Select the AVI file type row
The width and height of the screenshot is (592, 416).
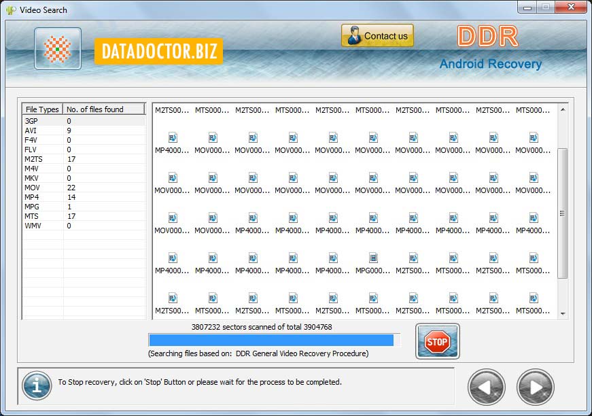pos(84,131)
